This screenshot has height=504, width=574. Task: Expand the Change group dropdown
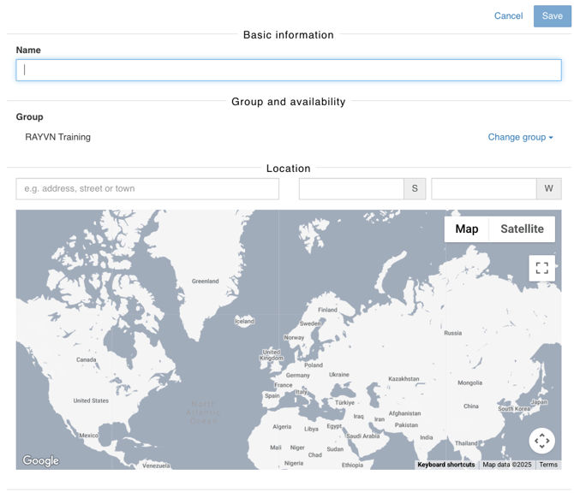click(520, 137)
